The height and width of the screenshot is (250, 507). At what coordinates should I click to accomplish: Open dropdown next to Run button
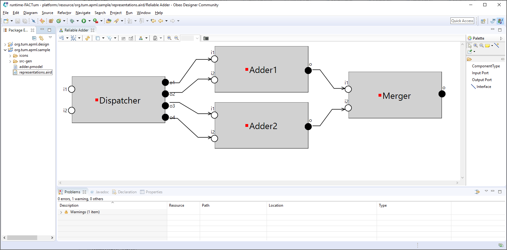pyautogui.click(x=89, y=21)
